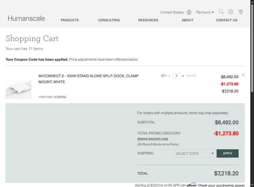Expand the Partners dropdown
Viewport: 254px width, 187px height.
coord(205,12)
